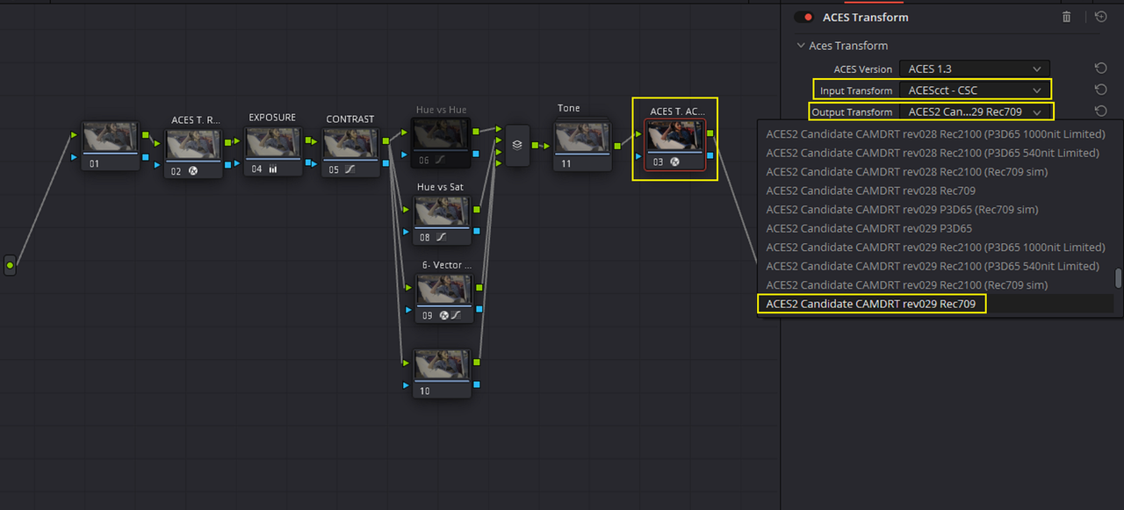Select node 03 thumbnail
This screenshot has width=1124, height=510.
click(x=675, y=137)
